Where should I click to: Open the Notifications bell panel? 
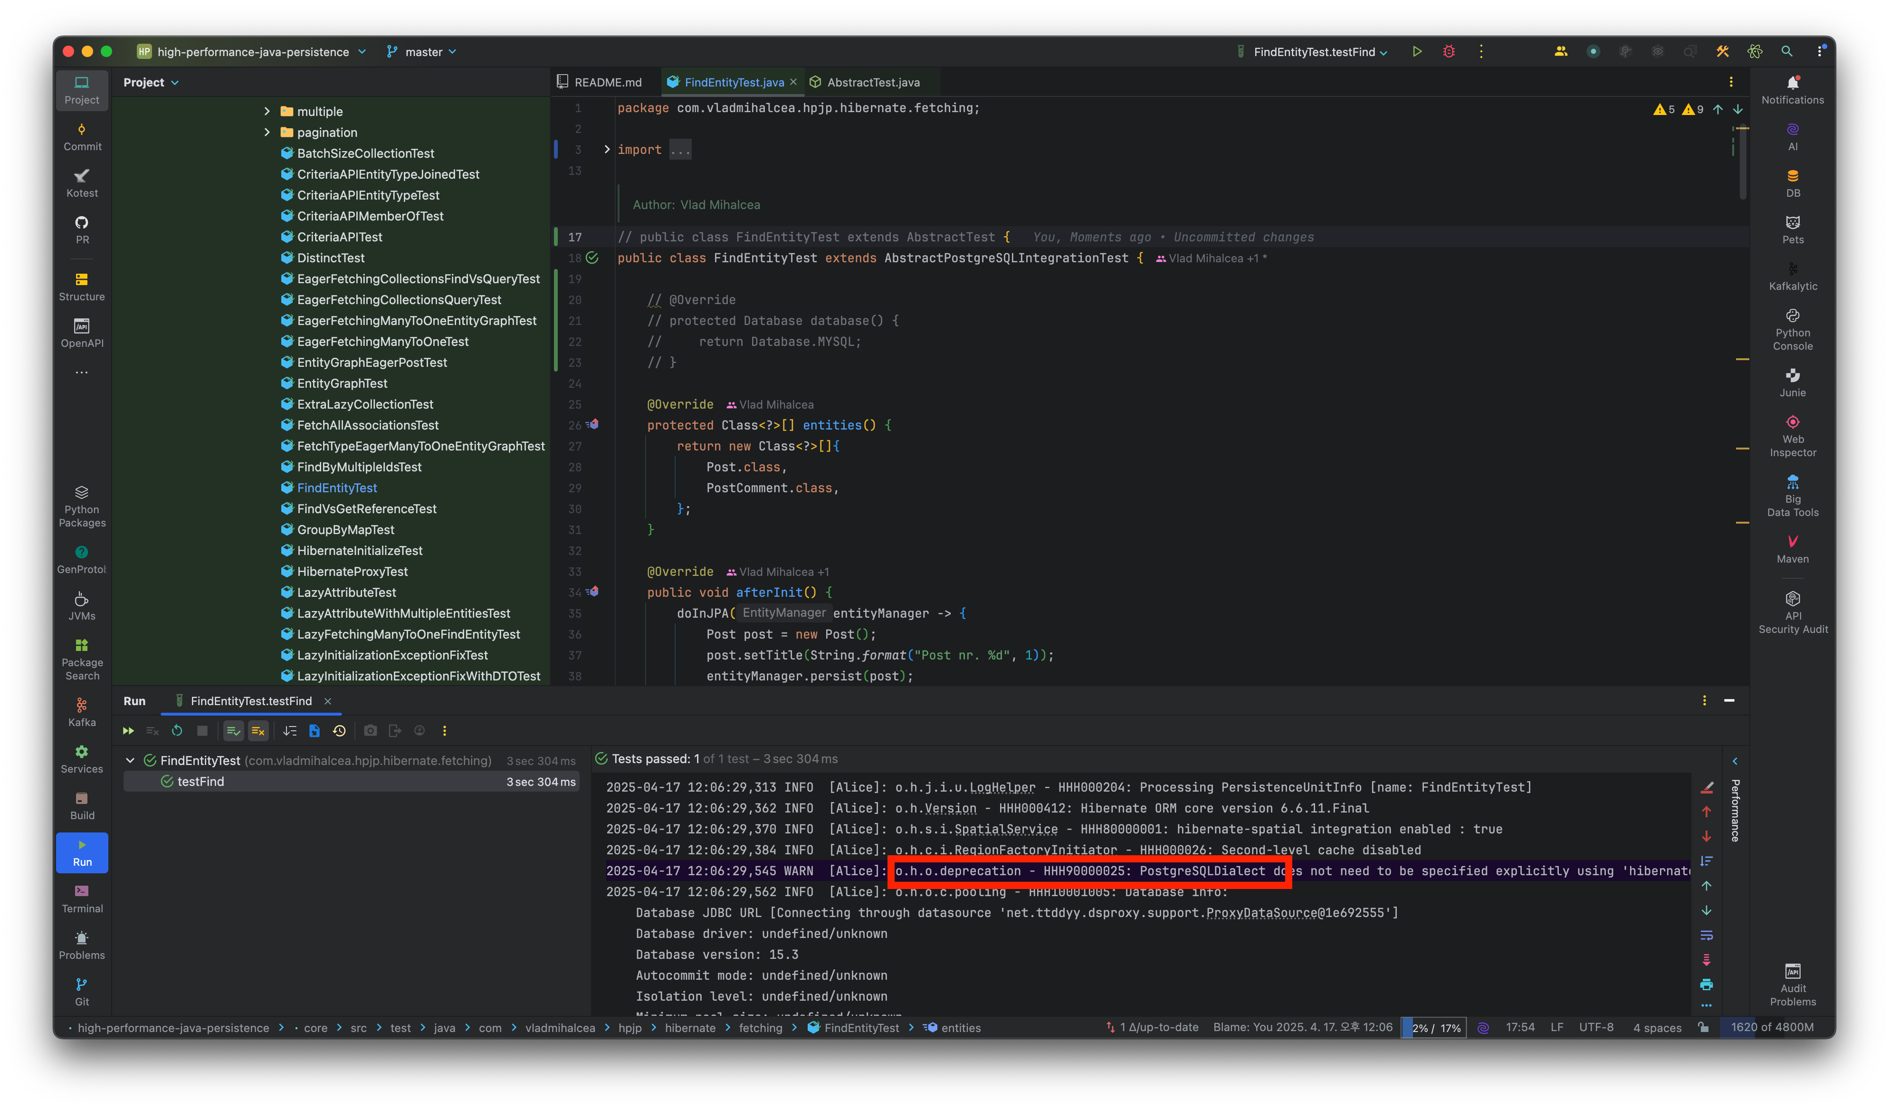click(x=1792, y=89)
